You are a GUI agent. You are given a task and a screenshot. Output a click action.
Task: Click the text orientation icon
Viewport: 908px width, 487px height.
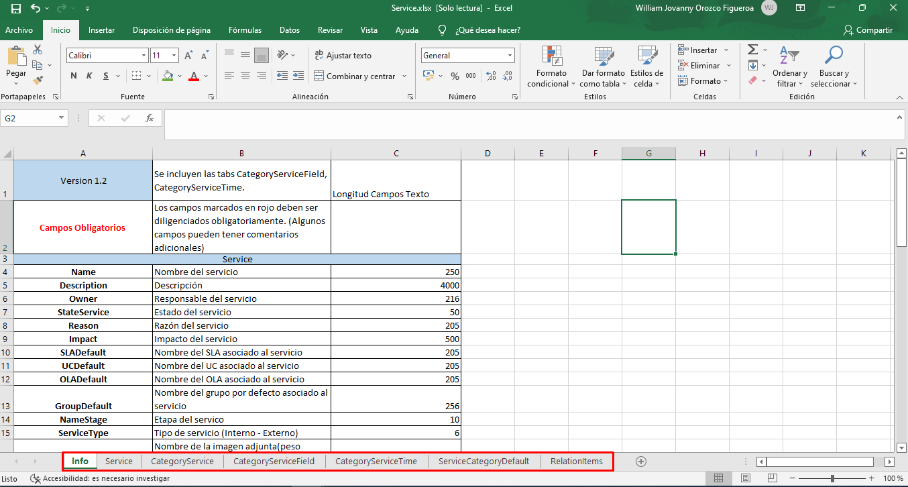pos(283,55)
